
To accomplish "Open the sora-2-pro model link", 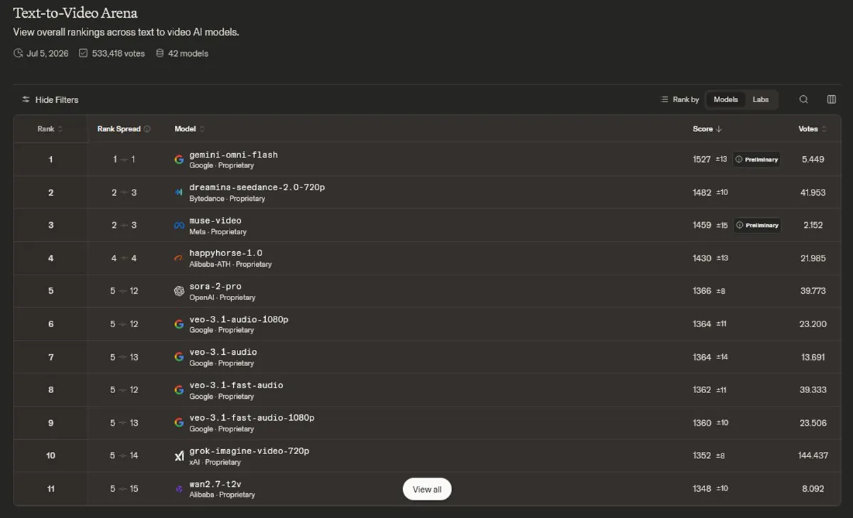I will point(215,287).
